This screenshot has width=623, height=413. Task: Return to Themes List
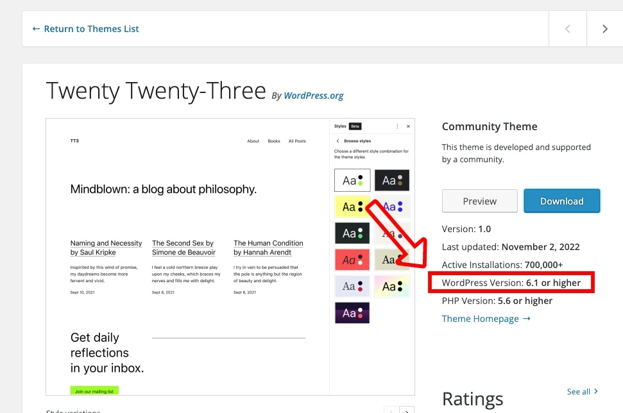(x=85, y=29)
